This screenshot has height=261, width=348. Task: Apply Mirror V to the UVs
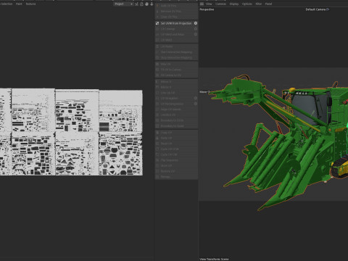[x=176, y=87]
